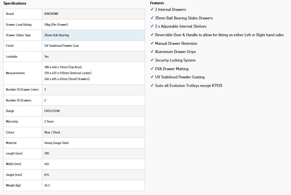Click the Aluminium Drawer Grips text
The height and width of the screenshot is (195, 291).
(175, 52)
